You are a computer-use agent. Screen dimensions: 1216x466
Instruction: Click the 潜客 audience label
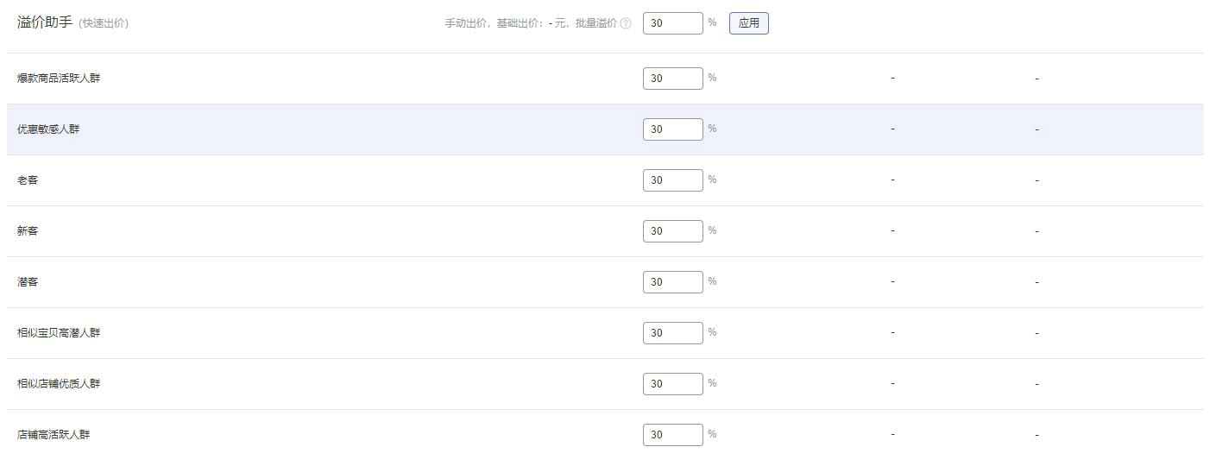[28, 282]
